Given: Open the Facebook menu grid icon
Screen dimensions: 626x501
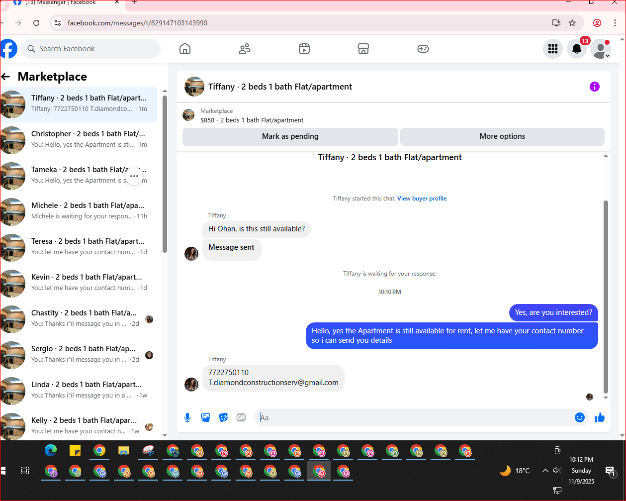Looking at the screenshot, I should (x=553, y=49).
